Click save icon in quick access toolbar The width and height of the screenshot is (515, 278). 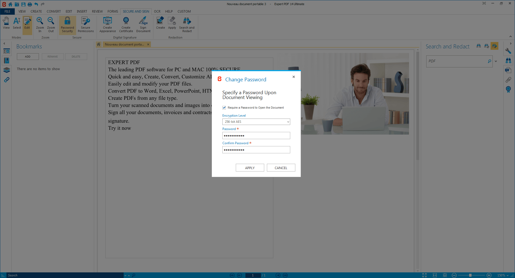(23, 4)
